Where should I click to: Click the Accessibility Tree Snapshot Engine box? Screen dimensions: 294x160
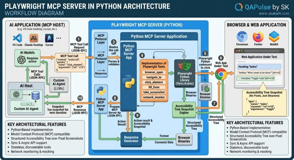tap(184, 109)
